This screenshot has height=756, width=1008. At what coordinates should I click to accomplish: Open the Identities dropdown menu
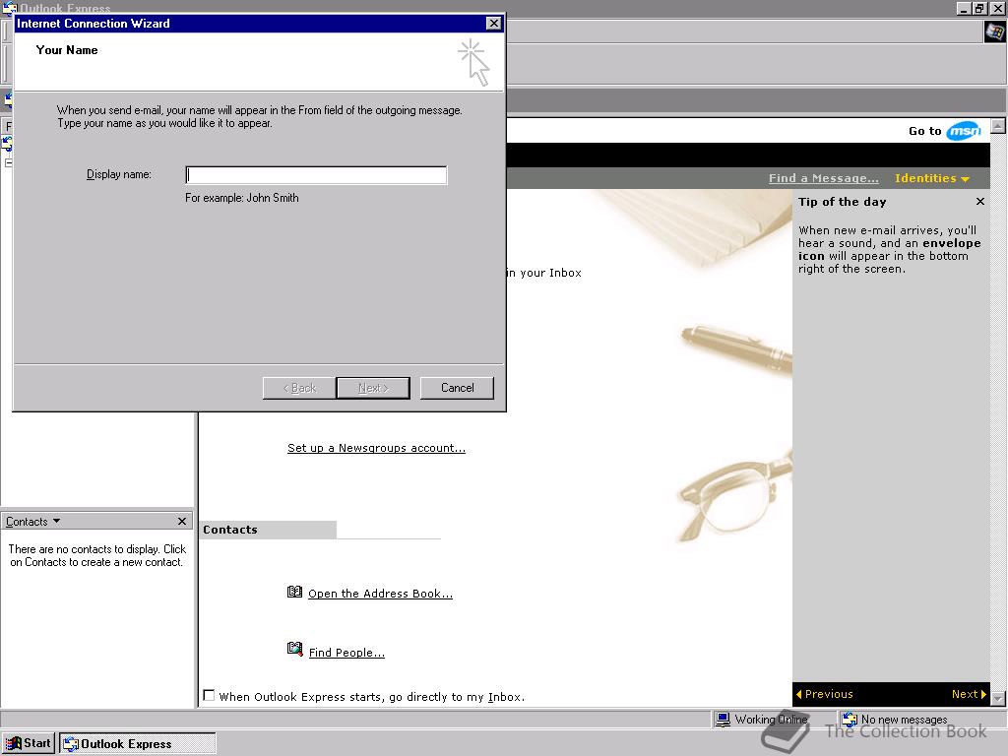[931, 178]
